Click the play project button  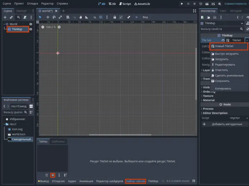(182, 3)
